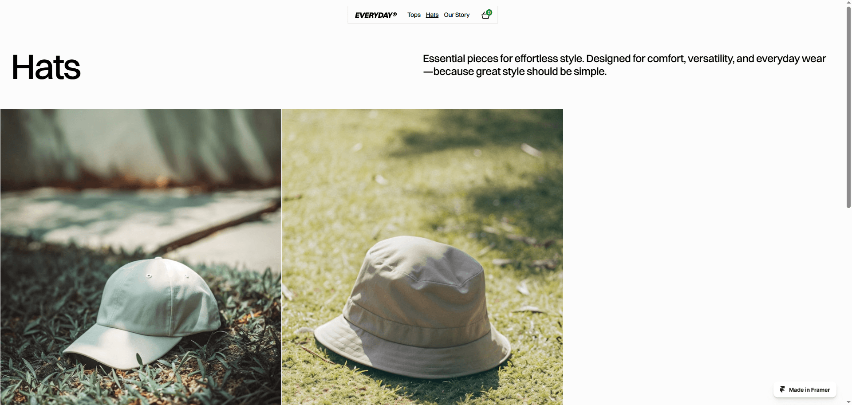Image resolution: width=852 pixels, height=405 pixels.
Task: Open the shopping basket icon
Action: pyautogui.click(x=485, y=16)
